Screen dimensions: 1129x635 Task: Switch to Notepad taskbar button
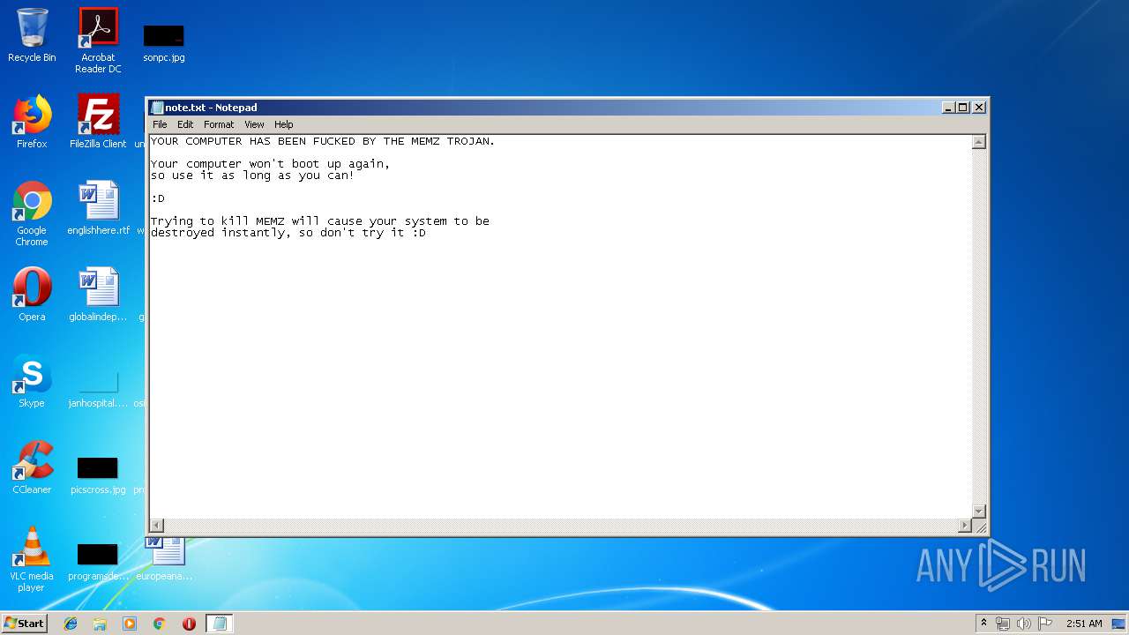pyautogui.click(x=220, y=624)
